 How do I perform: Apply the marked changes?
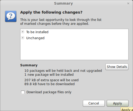pos(118,103)
